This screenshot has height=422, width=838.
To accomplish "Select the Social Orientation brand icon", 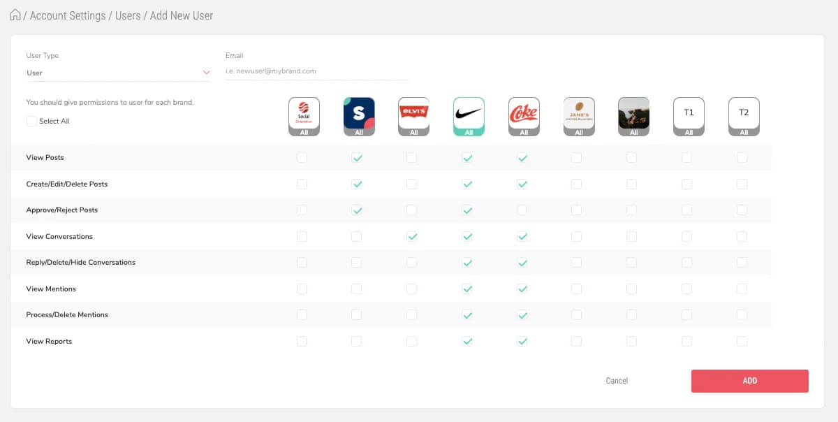I will click(x=304, y=117).
